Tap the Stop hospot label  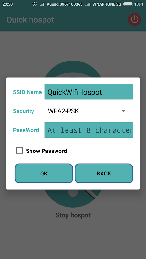click(73, 215)
